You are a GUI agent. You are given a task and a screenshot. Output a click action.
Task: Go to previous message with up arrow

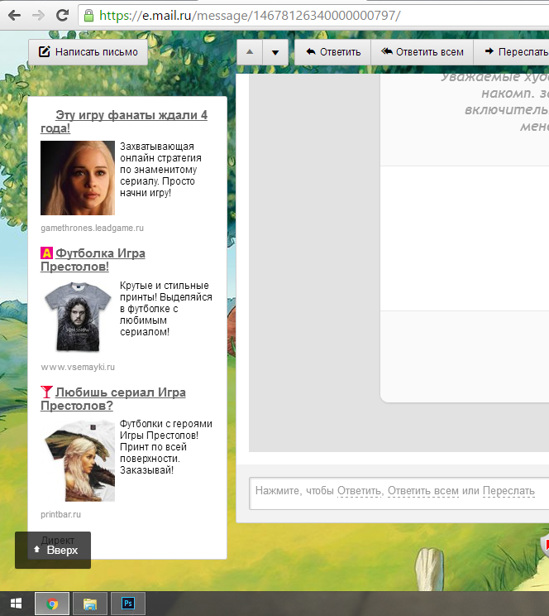tap(250, 52)
